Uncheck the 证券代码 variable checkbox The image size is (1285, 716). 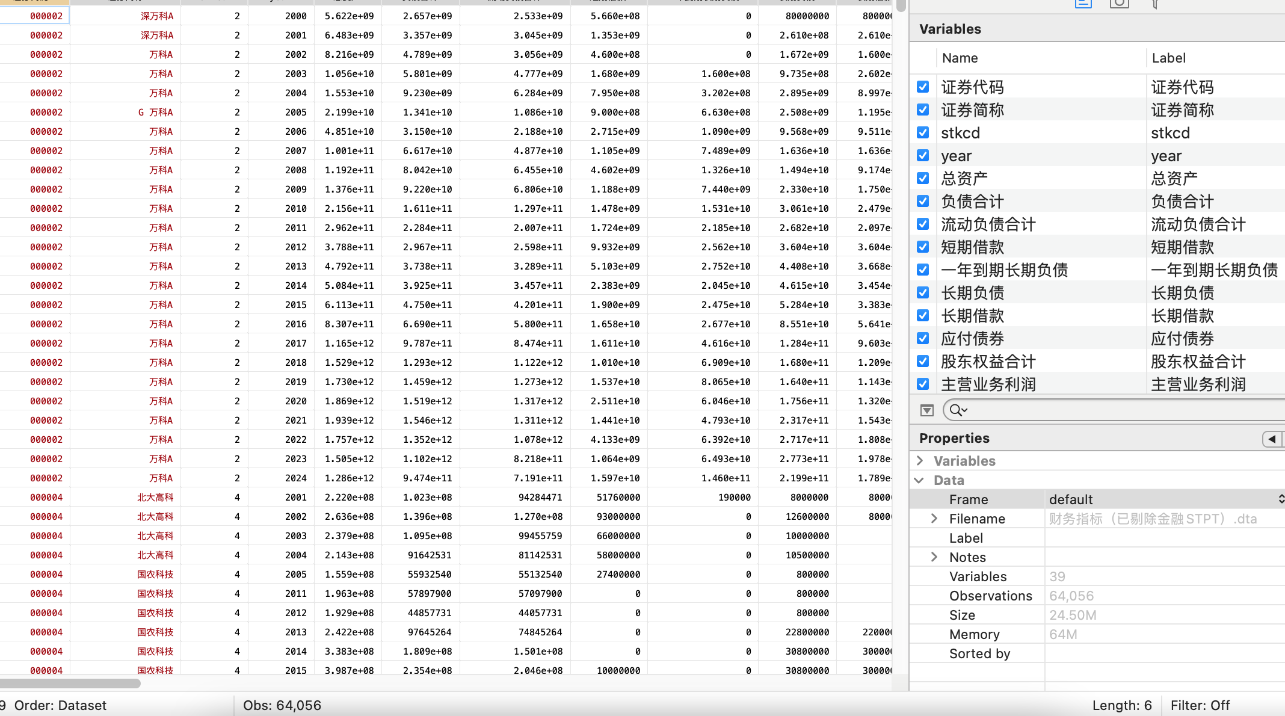(923, 87)
